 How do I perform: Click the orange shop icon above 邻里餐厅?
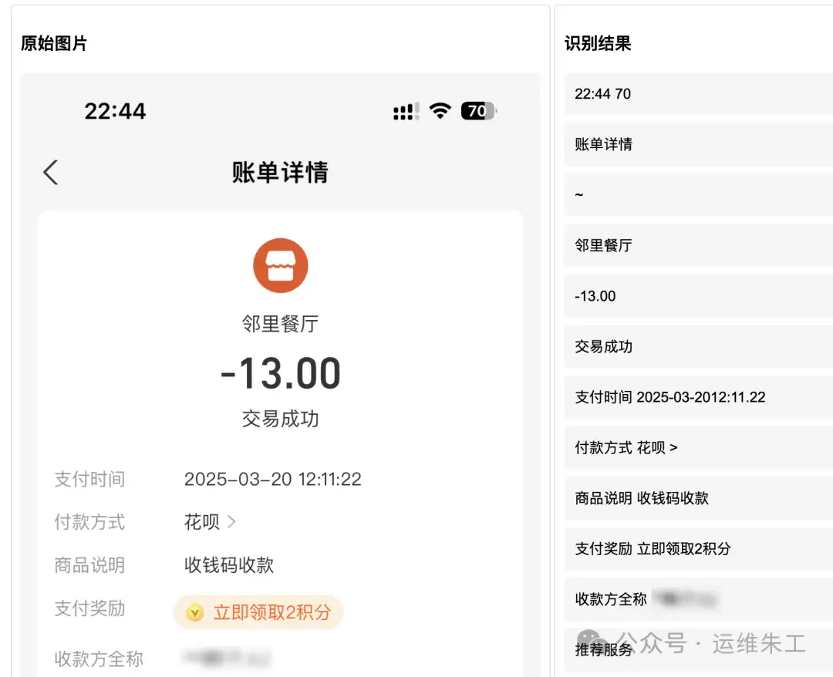[x=281, y=265]
